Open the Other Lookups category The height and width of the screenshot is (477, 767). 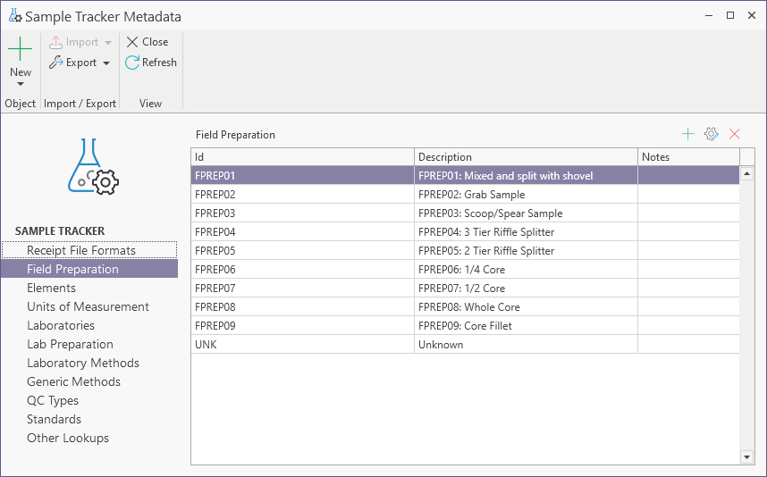click(68, 438)
